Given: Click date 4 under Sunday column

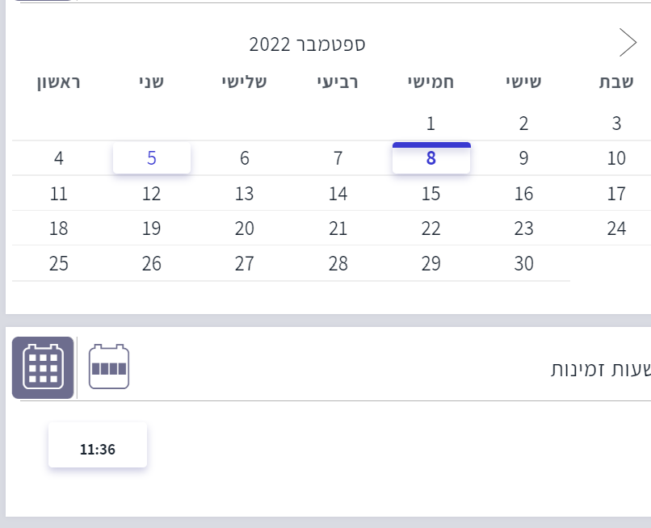Looking at the screenshot, I should coord(59,158).
